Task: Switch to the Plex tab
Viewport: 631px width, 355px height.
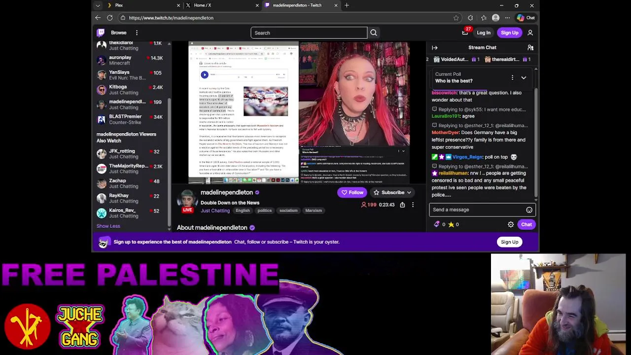Action: pos(142,5)
